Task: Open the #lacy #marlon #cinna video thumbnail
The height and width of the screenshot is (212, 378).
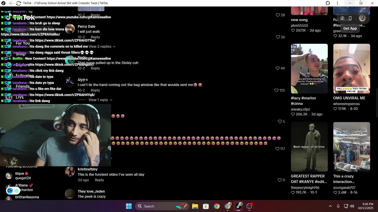Action: pos(309,69)
